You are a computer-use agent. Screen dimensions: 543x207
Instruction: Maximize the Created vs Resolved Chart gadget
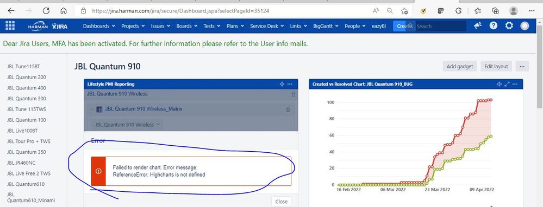507,84
